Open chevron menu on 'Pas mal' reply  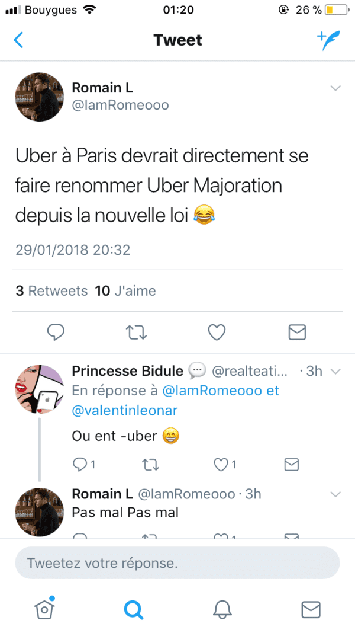point(335,494)
